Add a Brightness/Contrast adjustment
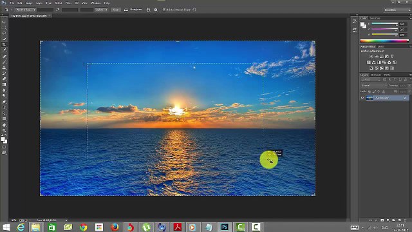The height and width of the screenshot is (232, 412). (371, 57)
